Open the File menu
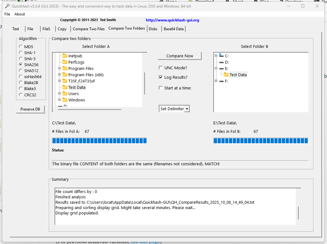The height and width of the screenshot is (244, 327). (x=7, y=14)
